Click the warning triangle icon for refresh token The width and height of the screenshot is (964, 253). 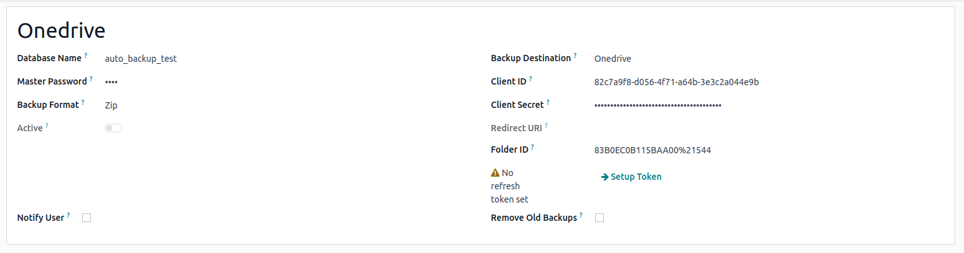(x=495, y=173)
